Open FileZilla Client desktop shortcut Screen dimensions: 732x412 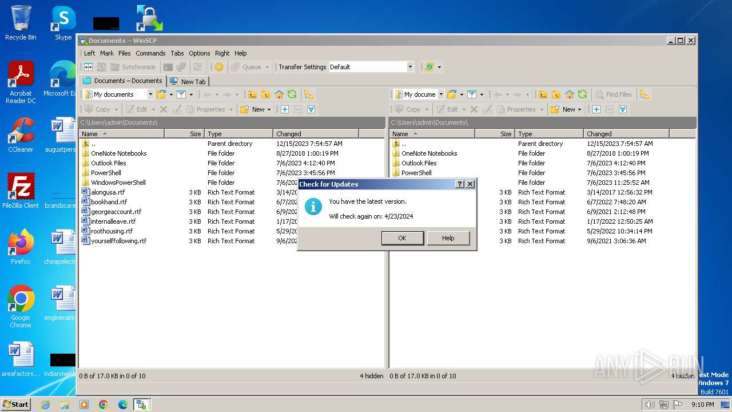pos(21,191)
